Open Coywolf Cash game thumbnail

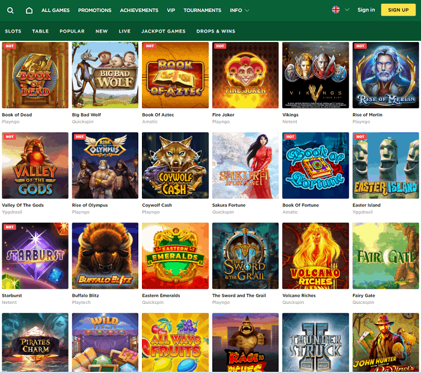click(x=176, y=165)
